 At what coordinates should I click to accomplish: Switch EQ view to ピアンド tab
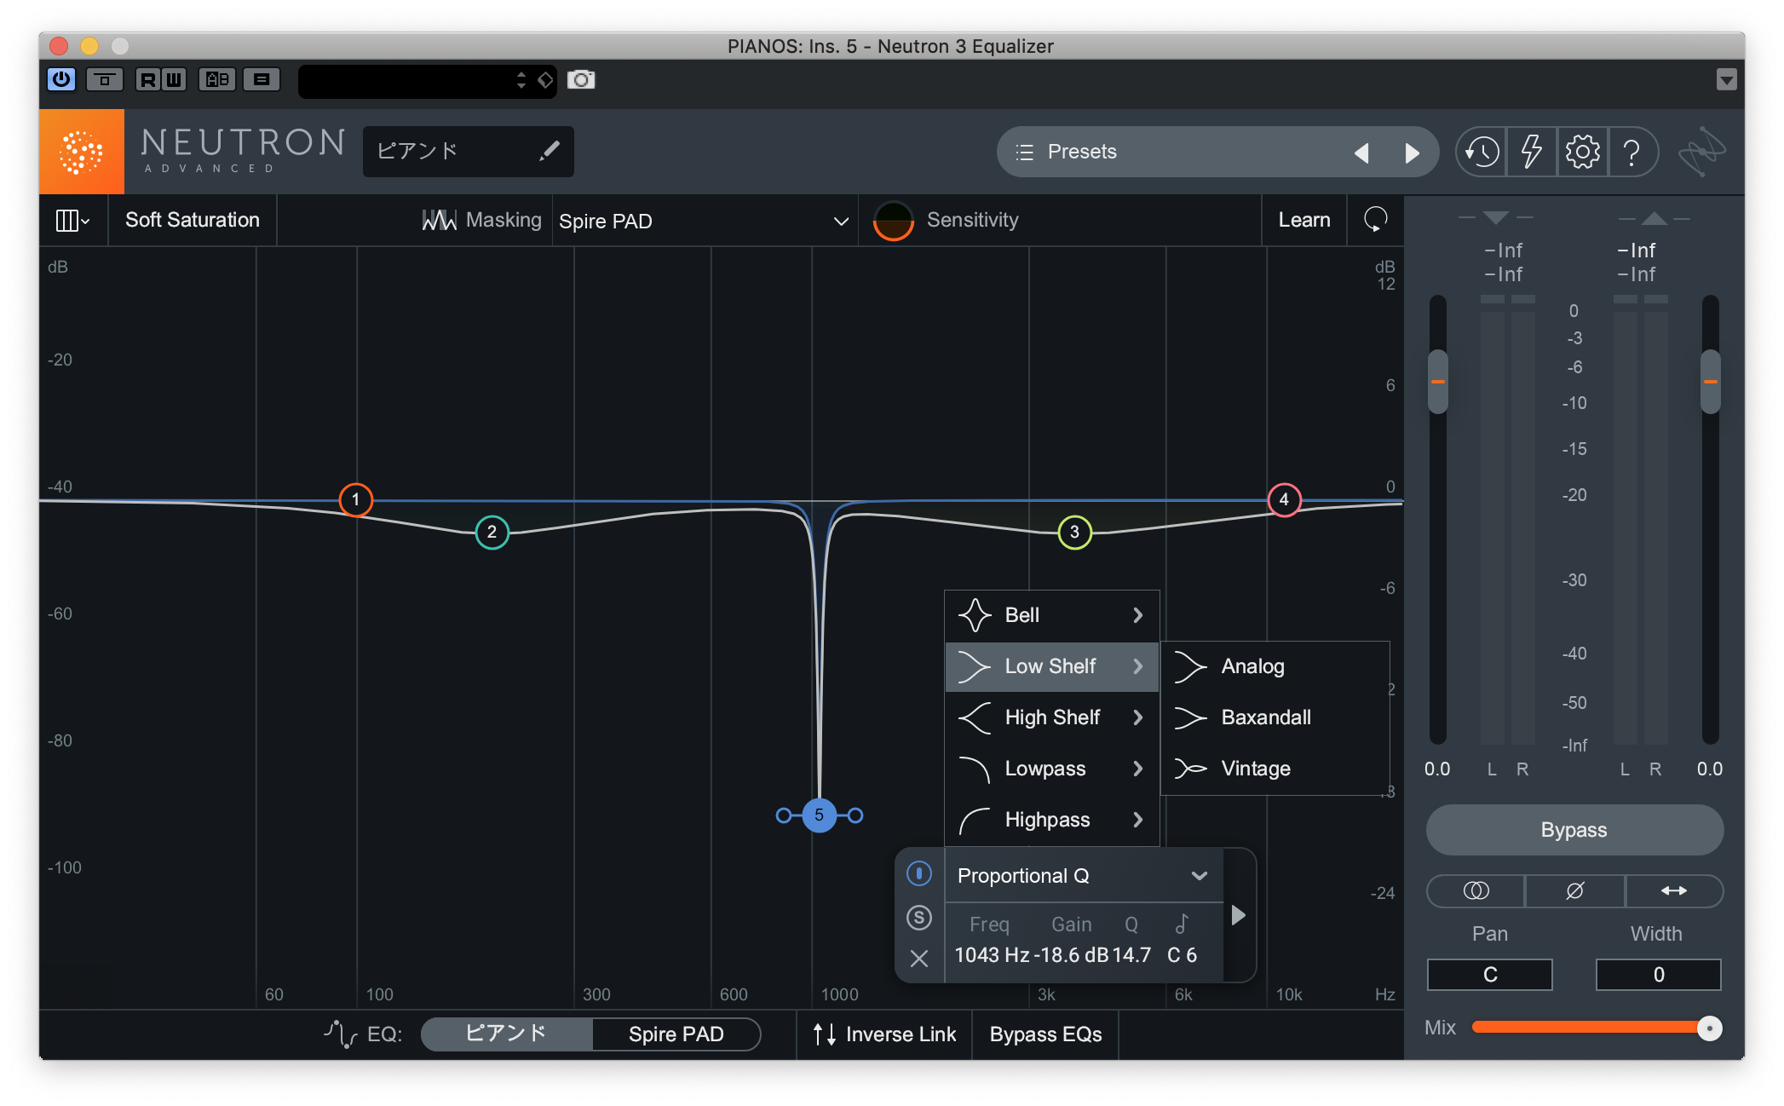(506, 1034)
